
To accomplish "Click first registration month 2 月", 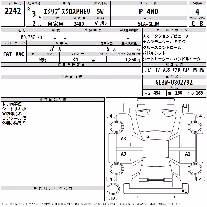I will (x=37, y=24).
